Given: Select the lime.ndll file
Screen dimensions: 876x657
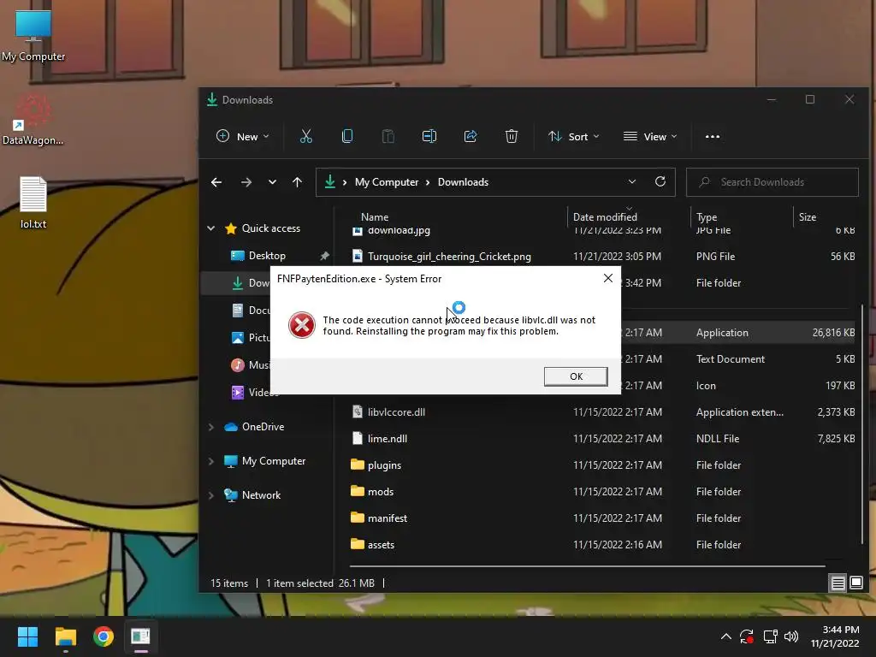Looking at the screenshot, I should coord(388,439).
